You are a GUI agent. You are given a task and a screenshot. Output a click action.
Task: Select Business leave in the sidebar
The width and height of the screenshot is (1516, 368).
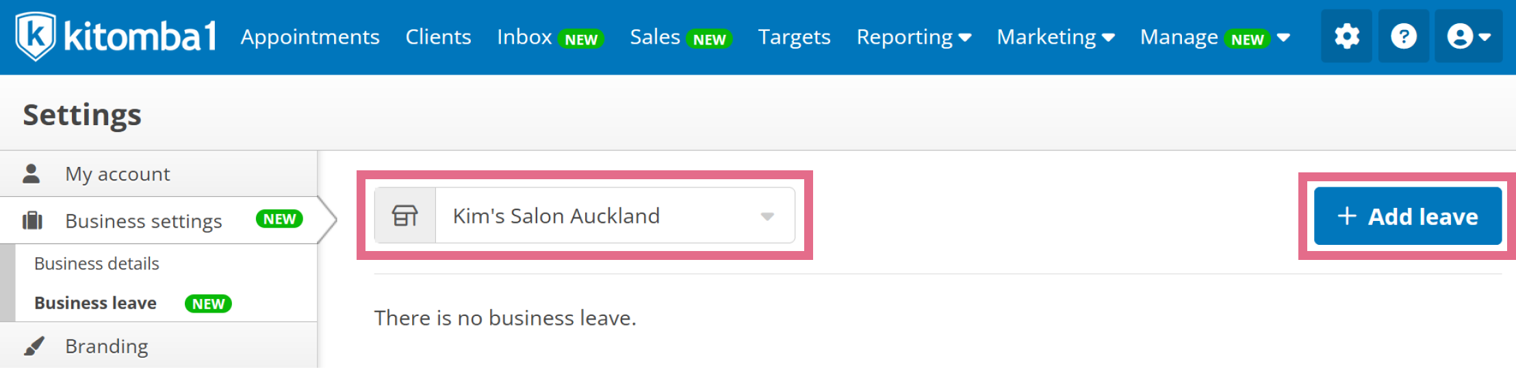[x=95, y=303]
